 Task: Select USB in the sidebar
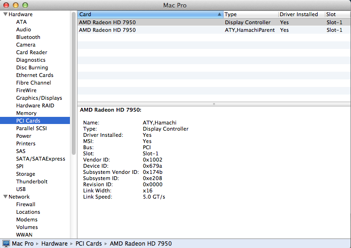(x=21, y=189)
